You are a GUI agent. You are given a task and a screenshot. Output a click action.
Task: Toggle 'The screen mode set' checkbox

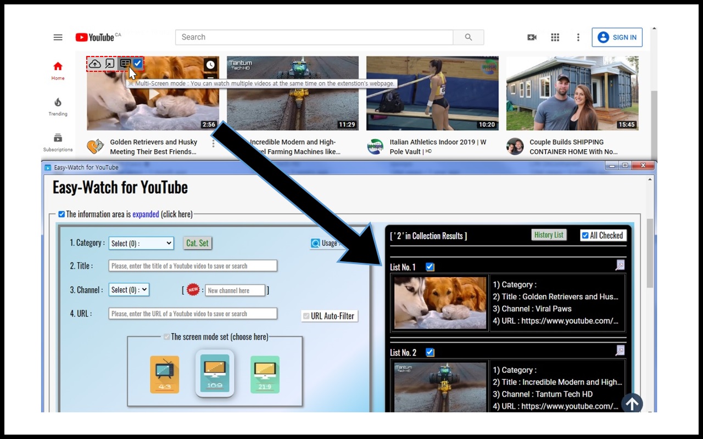pos(166,337)
